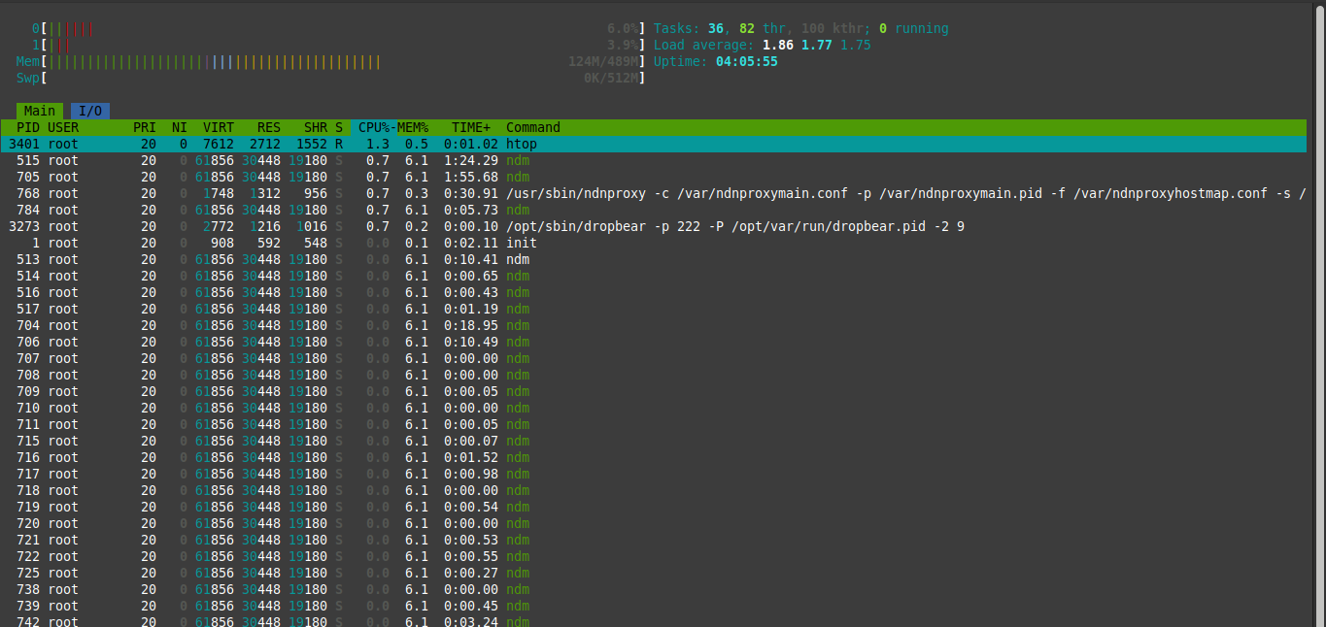Select process row with PID 710

(654, 408)
